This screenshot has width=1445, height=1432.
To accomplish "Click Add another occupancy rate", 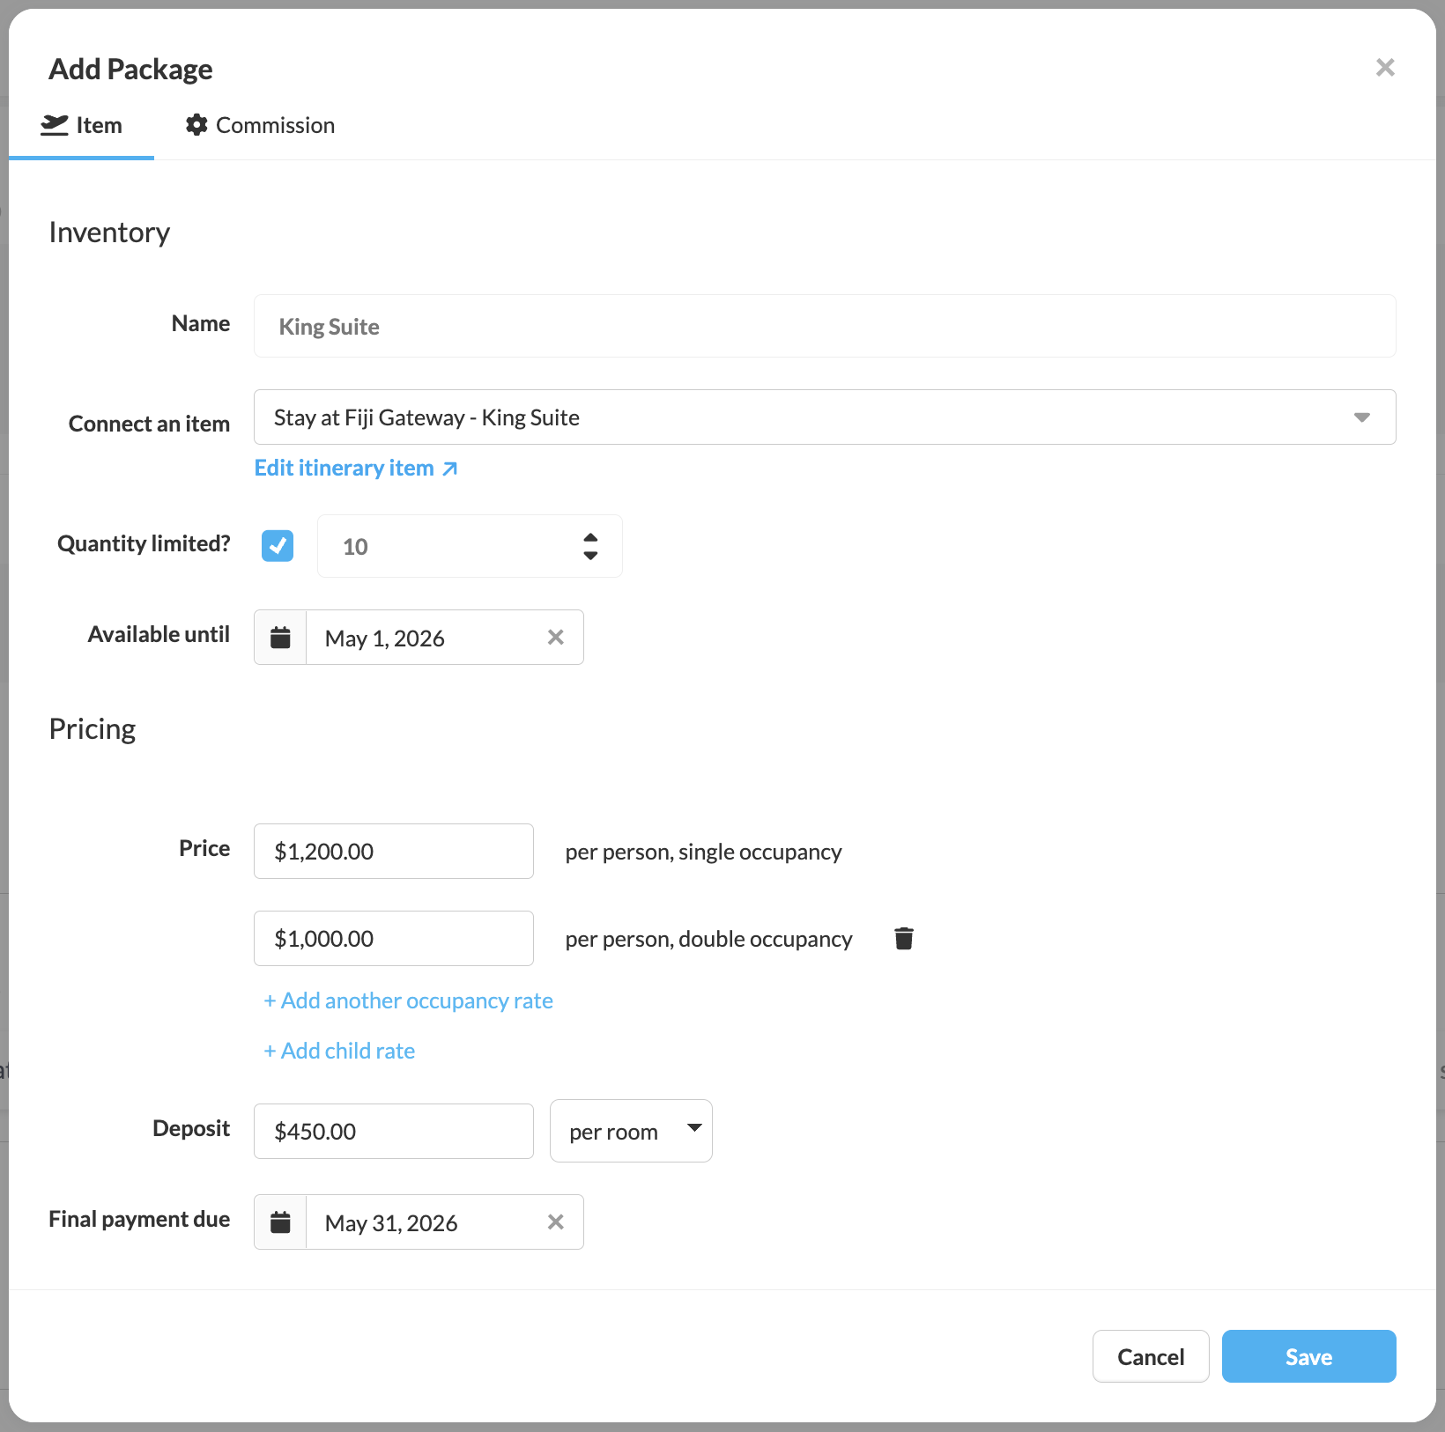I will click(x=408, y=1001).
